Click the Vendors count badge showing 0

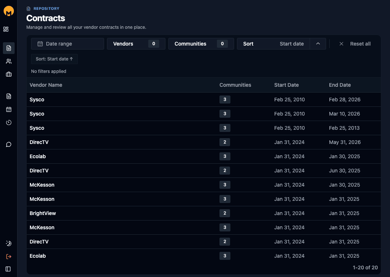coord(154,44)
